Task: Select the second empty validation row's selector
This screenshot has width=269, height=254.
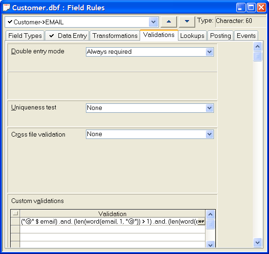Action: tap(15, 237)
